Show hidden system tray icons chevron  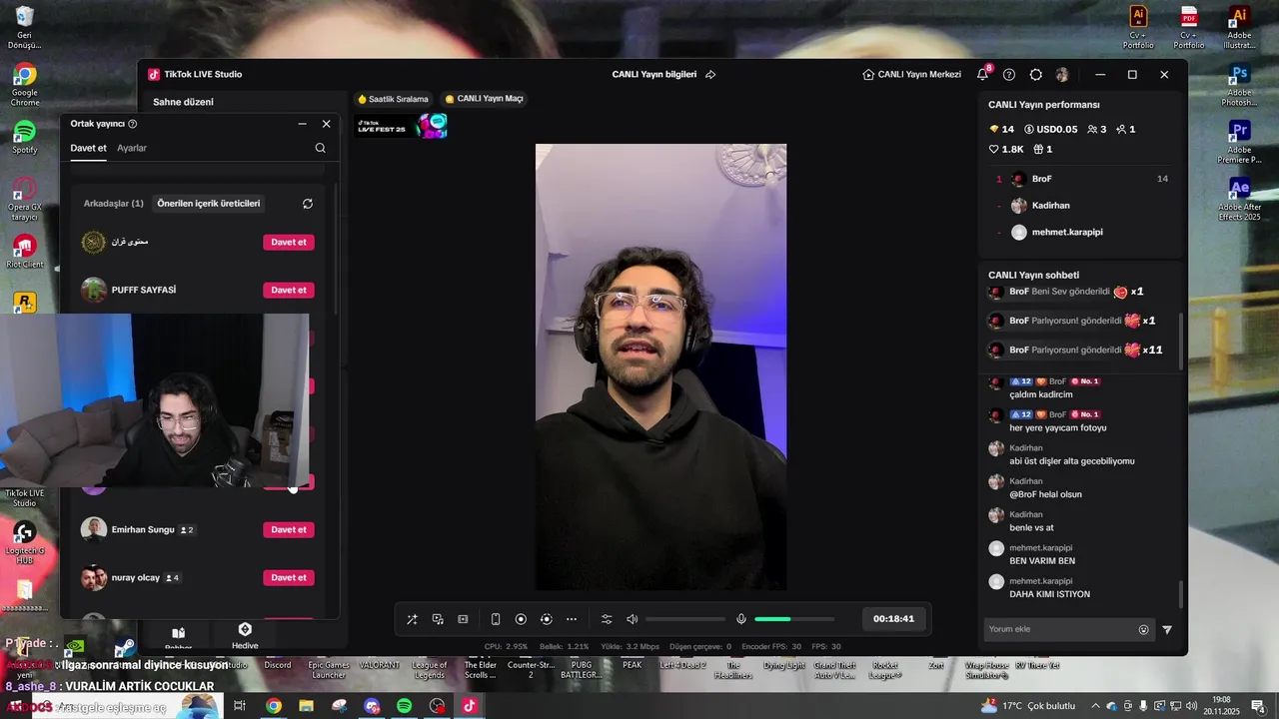(1096, 706)
